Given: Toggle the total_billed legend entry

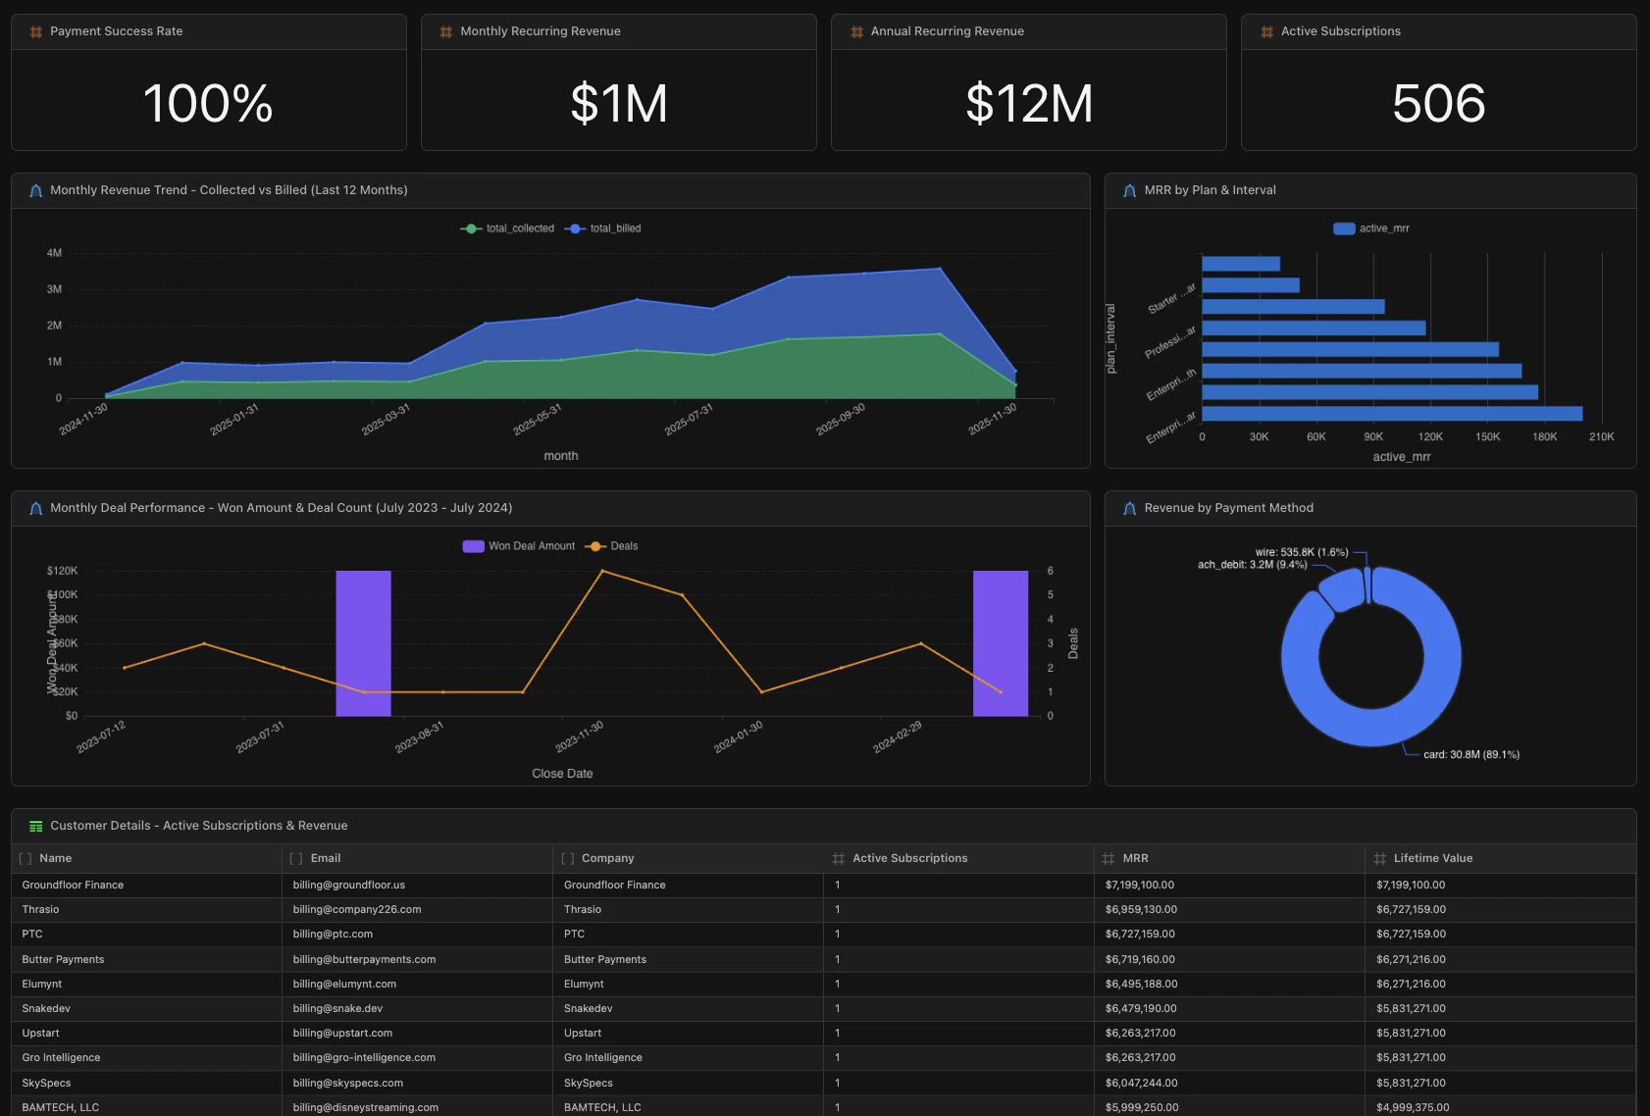Looking at the screenshot, I should pos(603,228).
